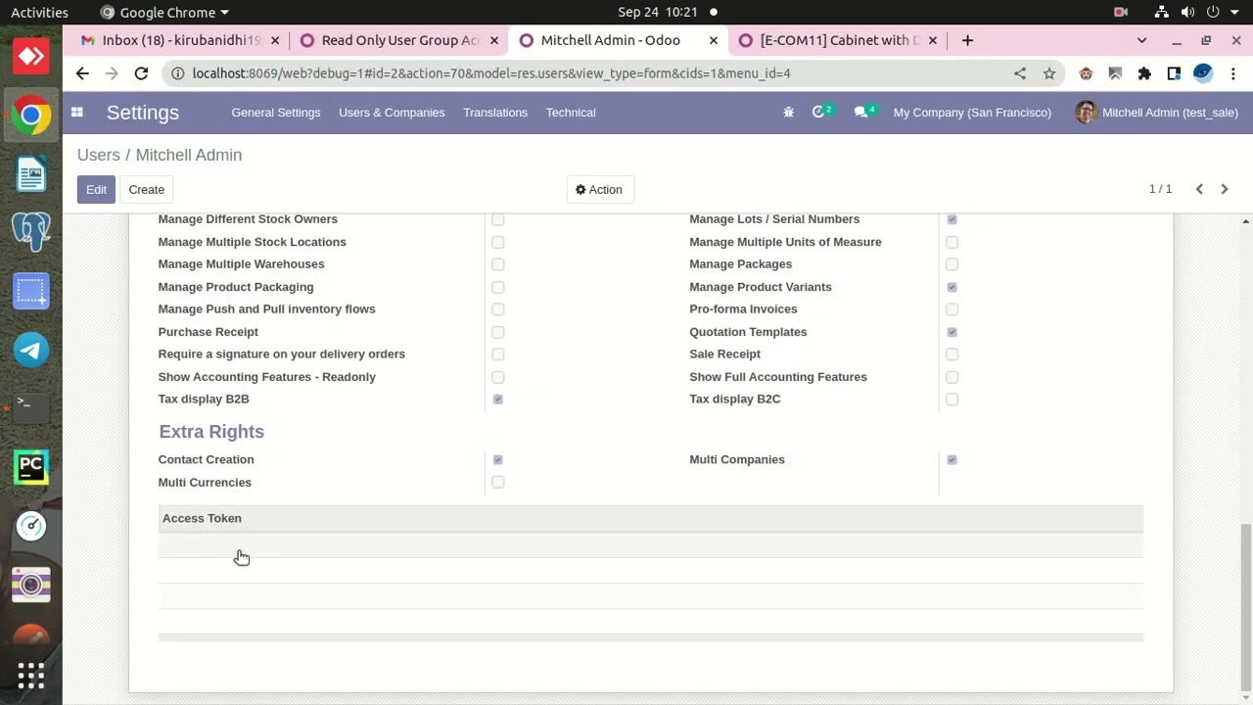Toggle Manage Product Variants checkbox
1253x705 pixels.
951,287
